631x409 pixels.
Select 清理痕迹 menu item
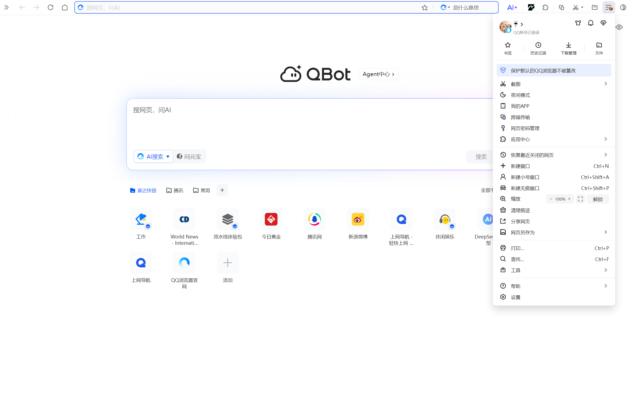click(554, 210)
